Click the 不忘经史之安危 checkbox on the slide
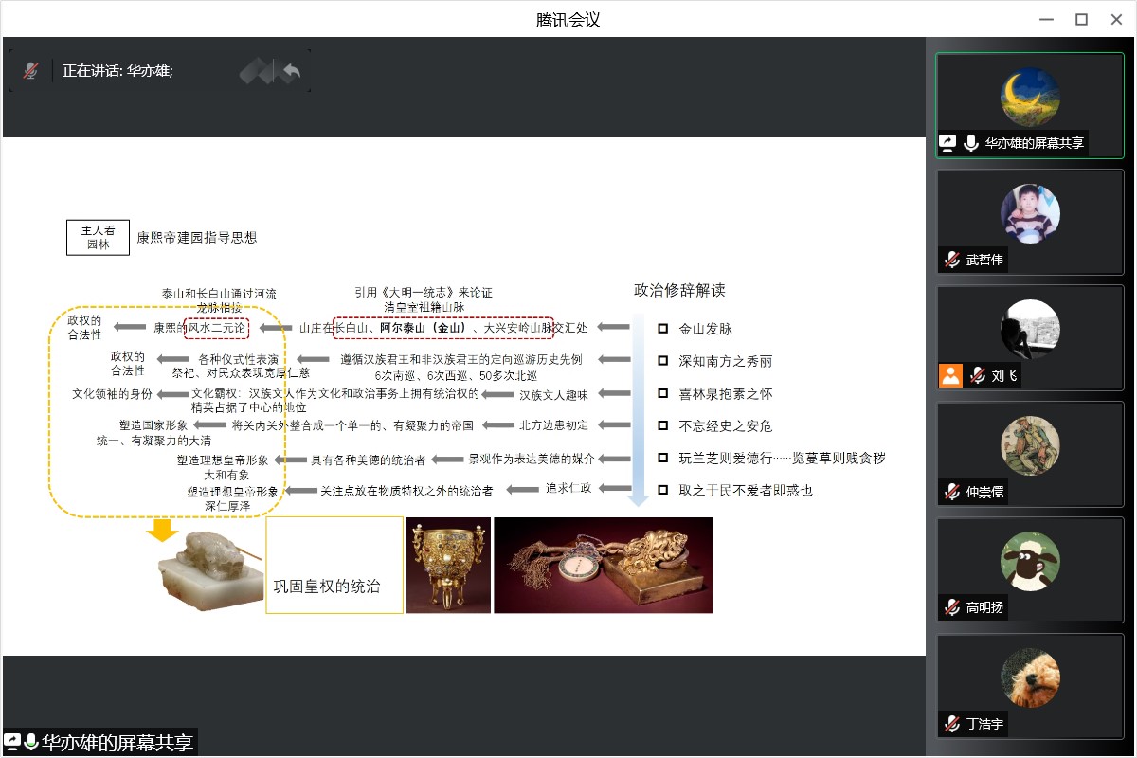This screenshot has height=758, width=1137. 663,425
